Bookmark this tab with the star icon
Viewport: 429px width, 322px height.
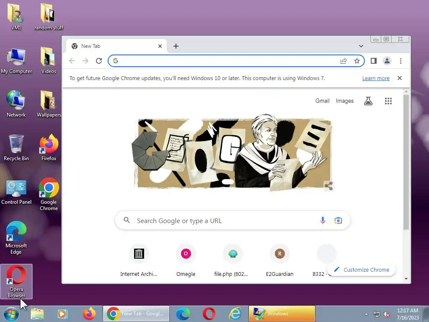click(x=357, y=61)
